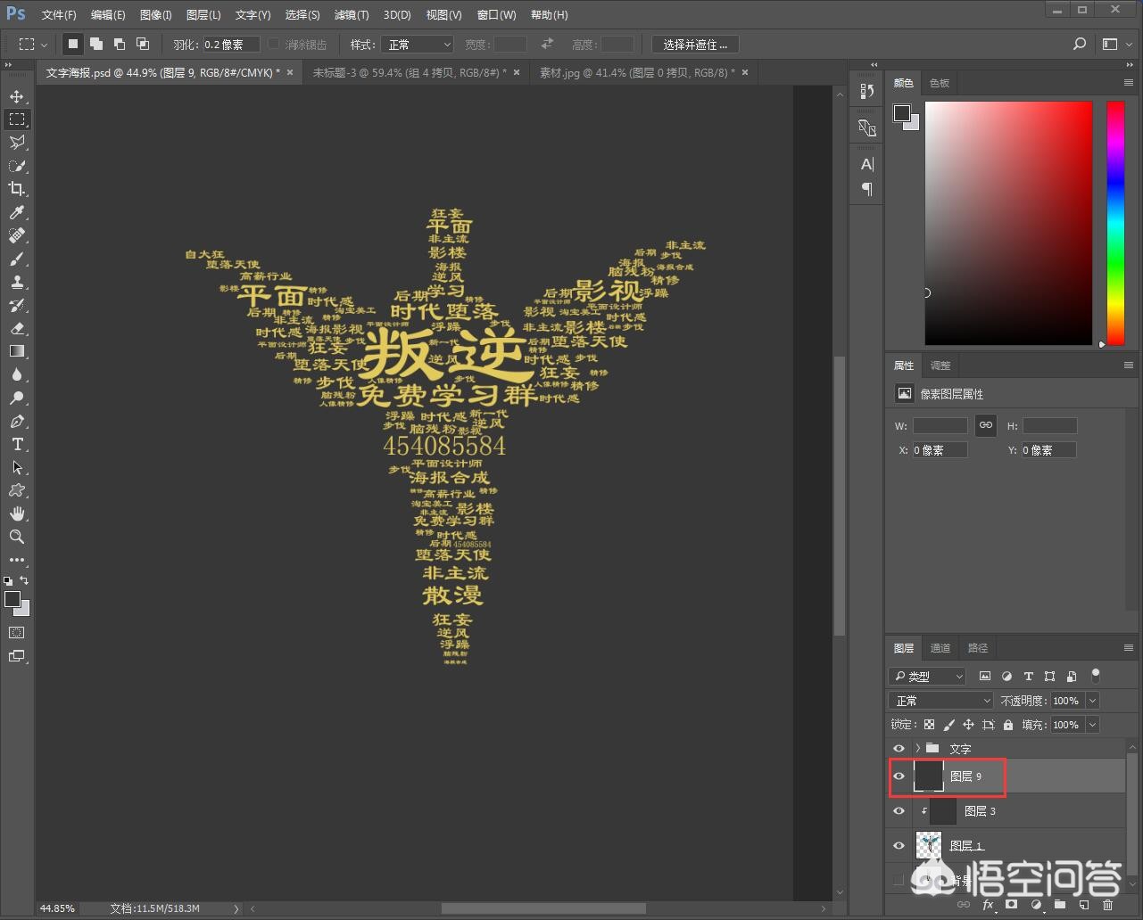Toggle visibility of 文字 group
This screenshot has width=1143, height=920.
899,749
